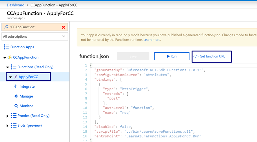Click the disabled Save button
Viewport: 257px width, 142px height.
[133, 56]
